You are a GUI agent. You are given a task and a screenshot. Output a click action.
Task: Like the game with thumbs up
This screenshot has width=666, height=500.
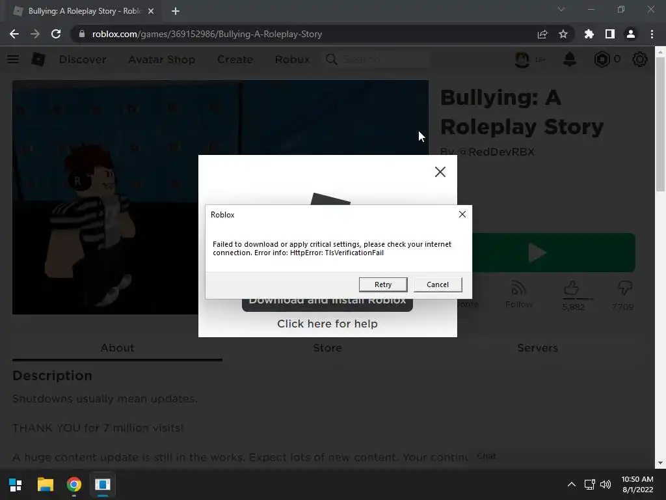[572, 289]
